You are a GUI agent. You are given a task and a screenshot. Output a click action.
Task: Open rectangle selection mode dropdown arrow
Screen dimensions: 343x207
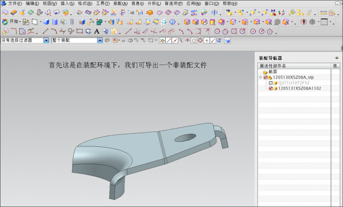pos(155,41)
